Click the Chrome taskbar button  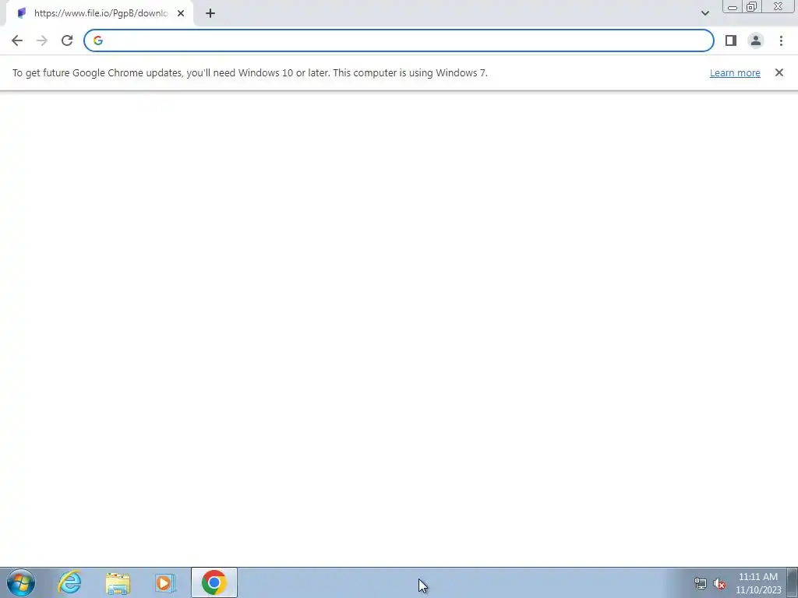(214, 582)
